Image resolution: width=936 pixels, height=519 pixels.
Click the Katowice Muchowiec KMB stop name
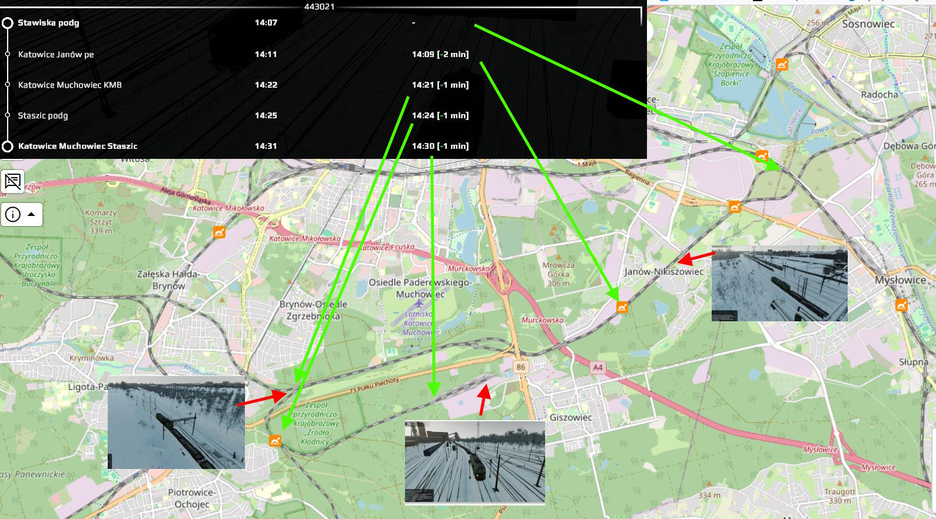click(69, 85)
